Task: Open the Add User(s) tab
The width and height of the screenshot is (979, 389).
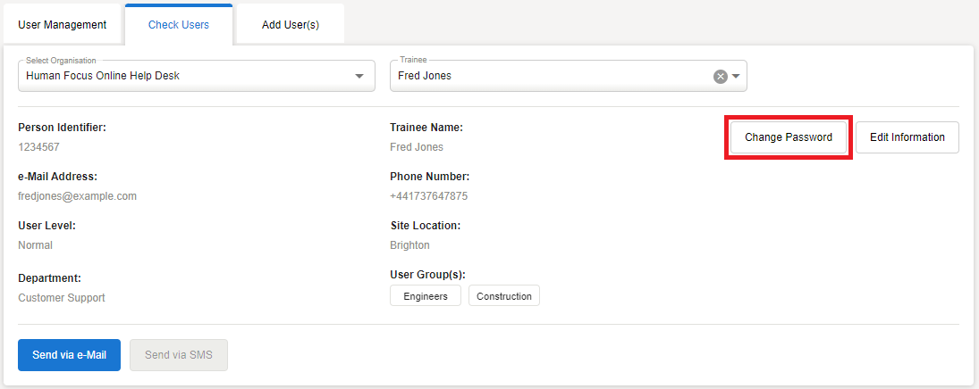Action: pyautogui.click(x=291, y=25)
